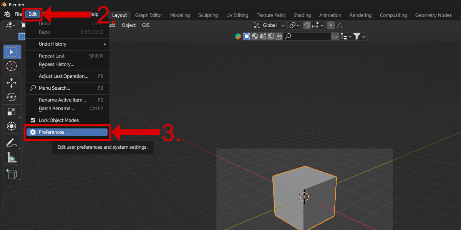The image size is (461, 230).
Task: Click the checkered sphere icon
Action: [x=255, y=36]
